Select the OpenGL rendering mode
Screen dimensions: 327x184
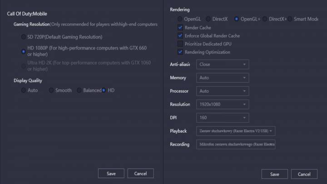pyautogui.click(x=180, y=19)
